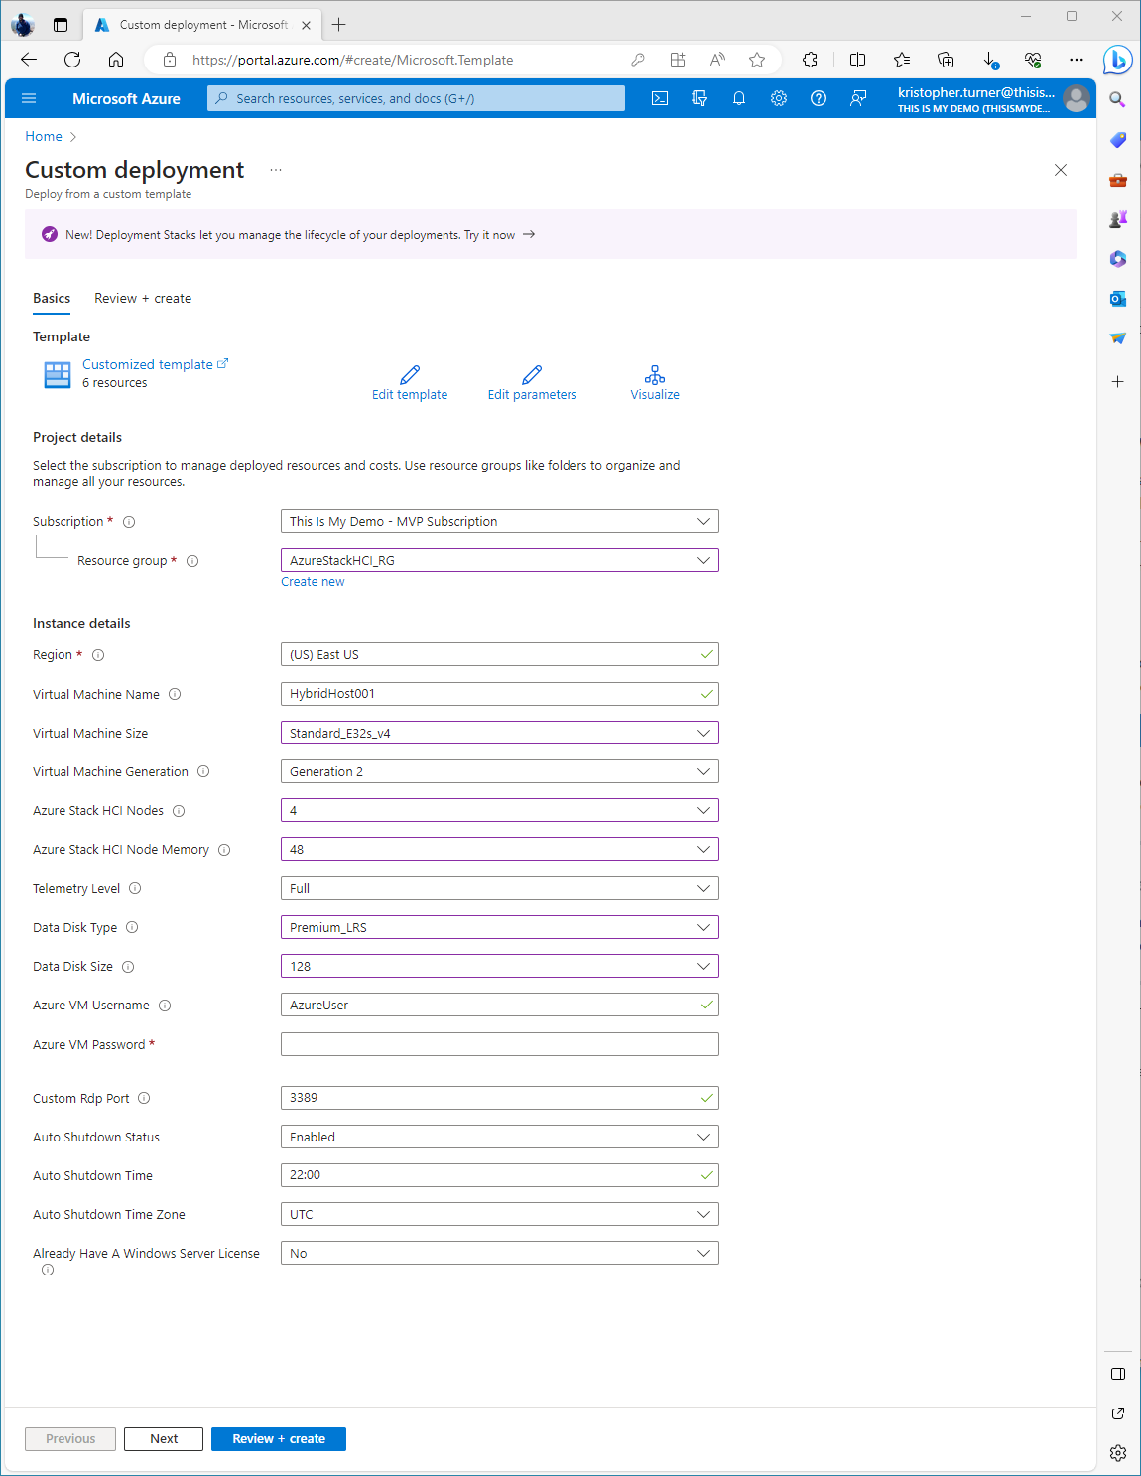Image resolution: width=1141 pixels, height=1476 pixels.
Task: Open the Azure notifications bell
Action: point(739,98)
